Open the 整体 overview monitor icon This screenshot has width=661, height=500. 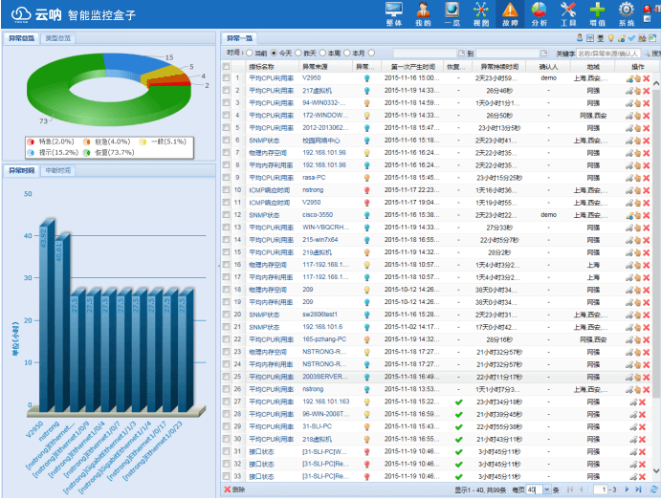tap(393, 11)
